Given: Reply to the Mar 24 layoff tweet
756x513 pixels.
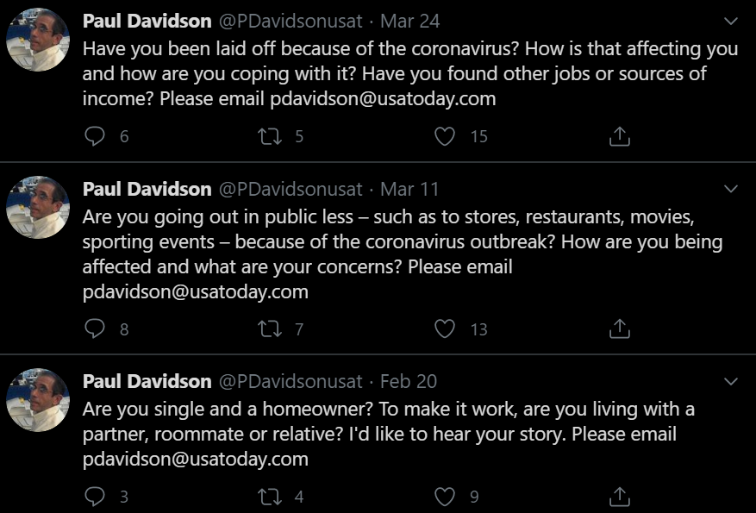Looking at the screenshot, I should (x=96, y=136).
